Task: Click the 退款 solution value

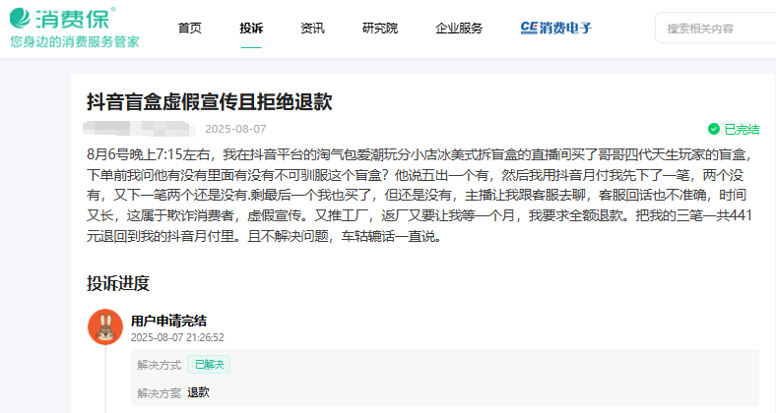Action: 199,392
